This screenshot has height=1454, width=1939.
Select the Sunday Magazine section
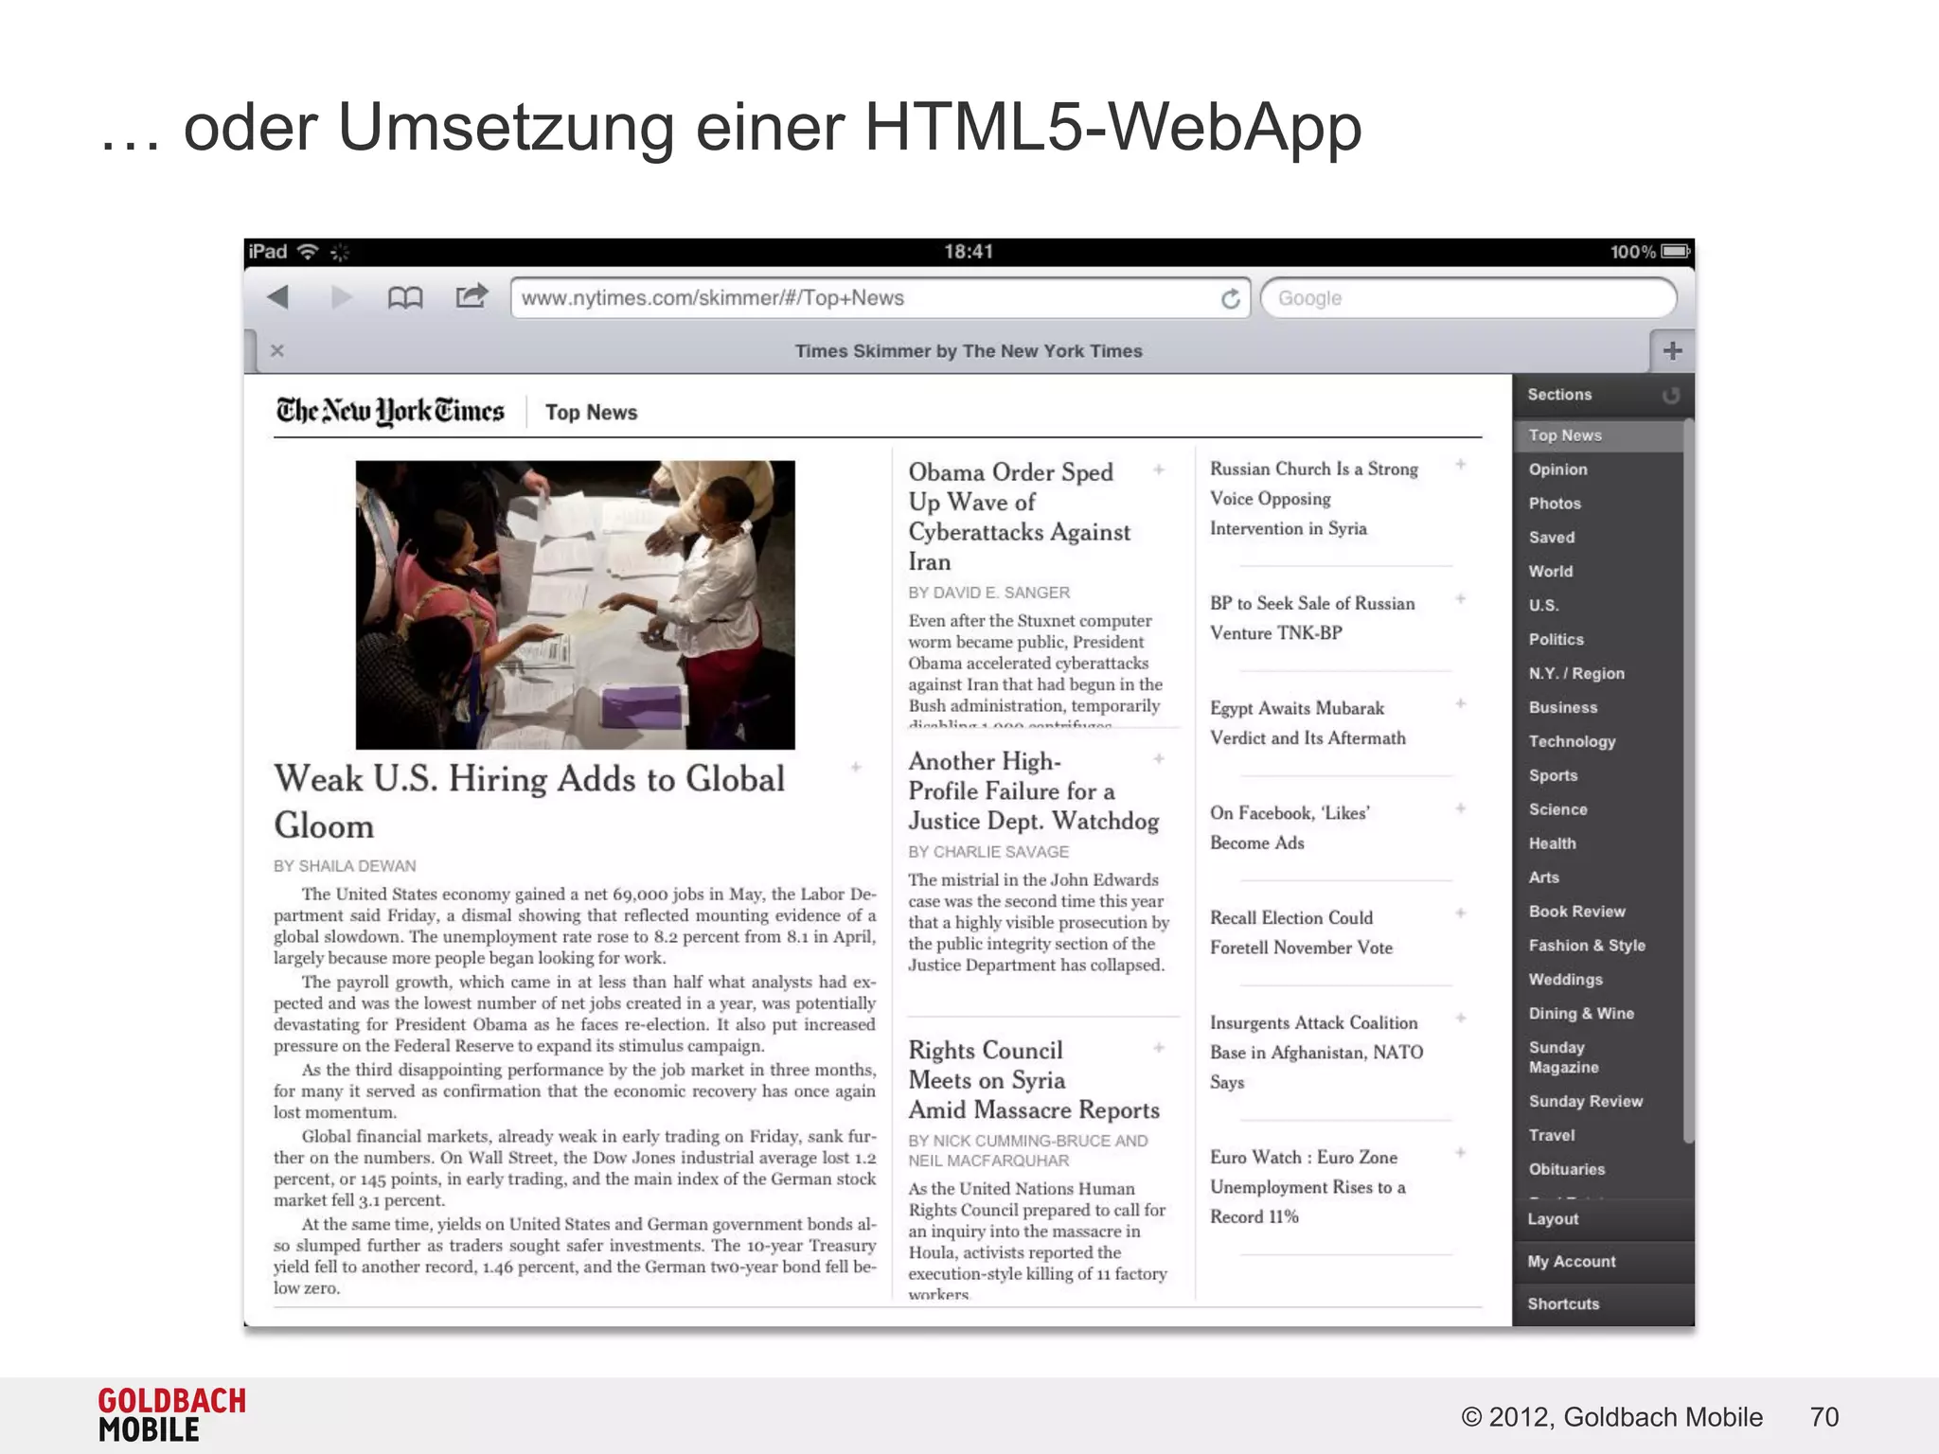[1563, 1057]
